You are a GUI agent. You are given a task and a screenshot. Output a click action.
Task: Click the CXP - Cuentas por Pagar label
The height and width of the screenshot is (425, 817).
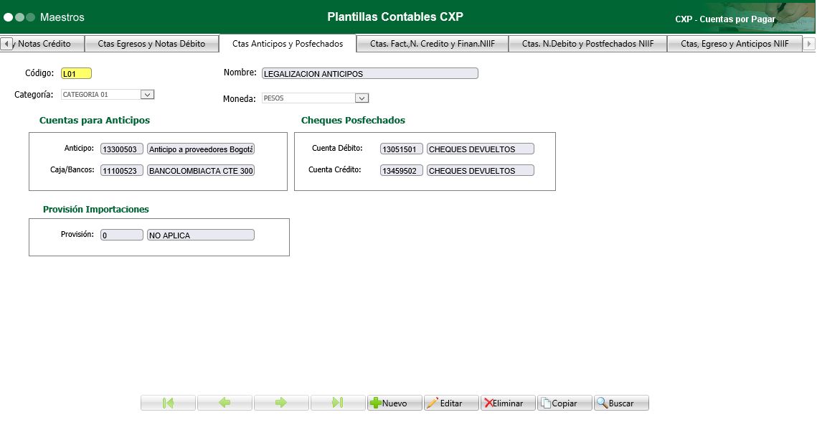[x=725, y=19]
